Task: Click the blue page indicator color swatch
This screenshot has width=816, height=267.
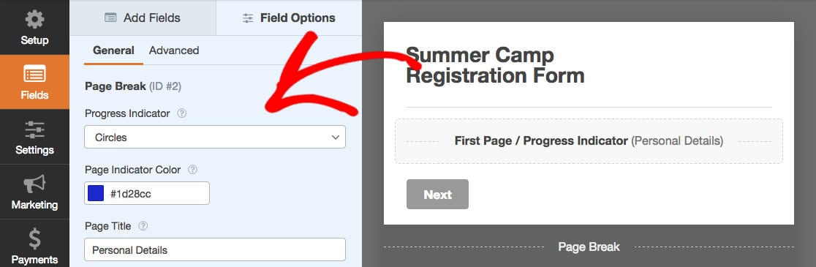Action: pyautogui.click(x=96, y=193)
